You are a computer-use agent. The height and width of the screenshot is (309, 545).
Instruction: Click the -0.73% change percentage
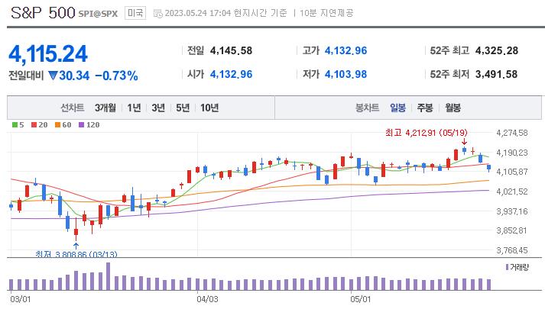[x=116, y=76]
